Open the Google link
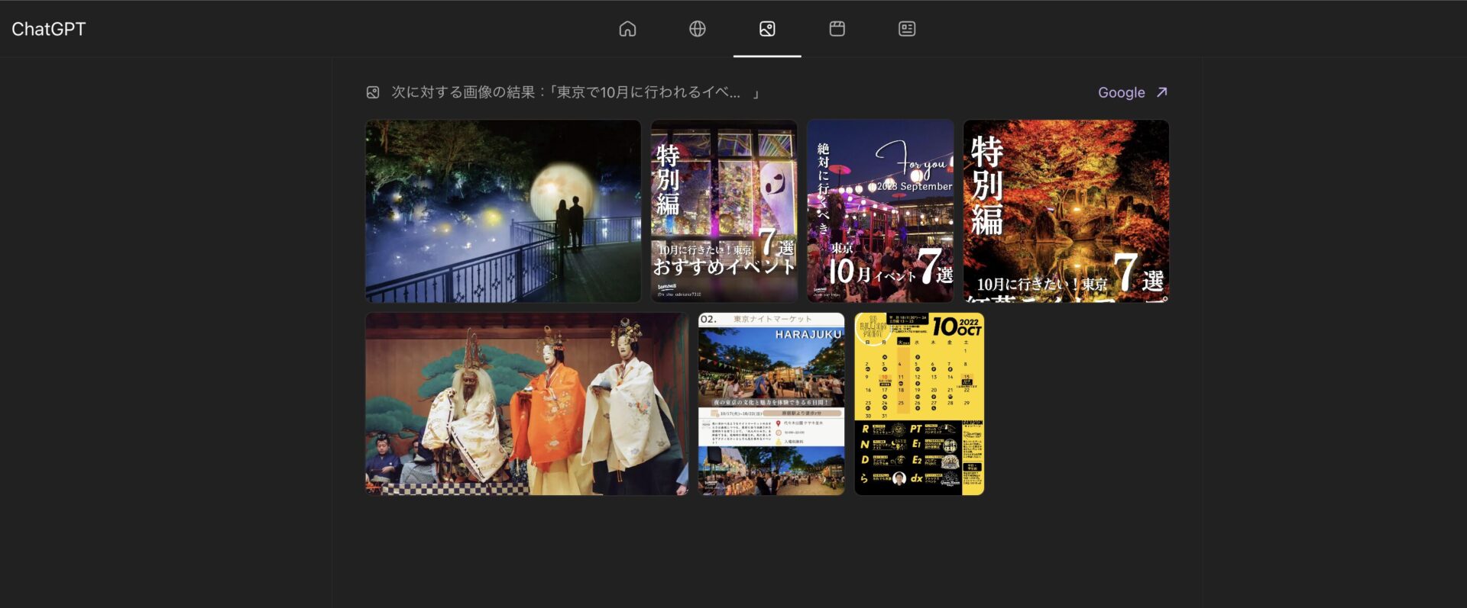Image resolution: width=1467 pixels, height=608 pixels. [1121, 92]
